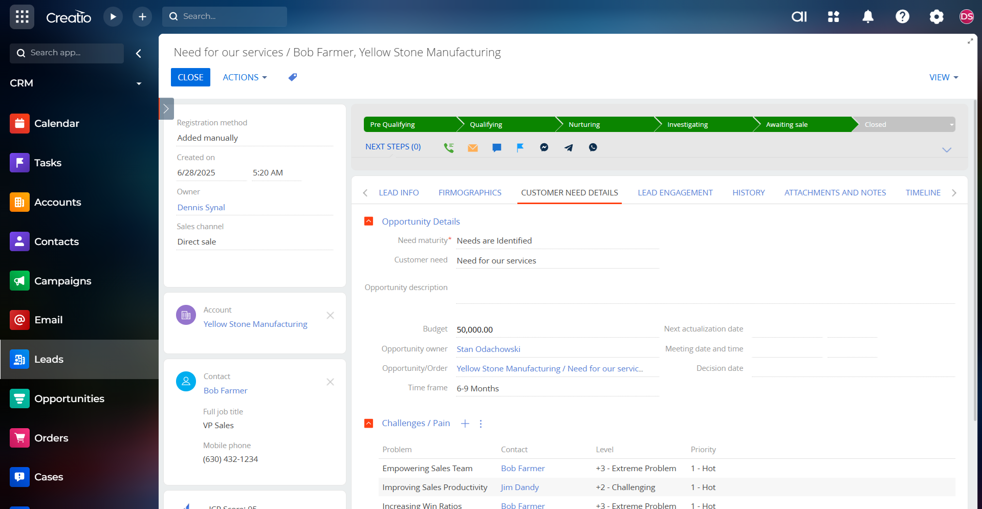Switch to the Firmographics tab

pos(470,192)
